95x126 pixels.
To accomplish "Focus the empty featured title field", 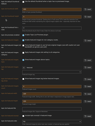I will click(52, 109).
